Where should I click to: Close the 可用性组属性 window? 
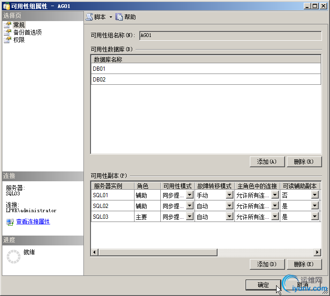point(323,6)
